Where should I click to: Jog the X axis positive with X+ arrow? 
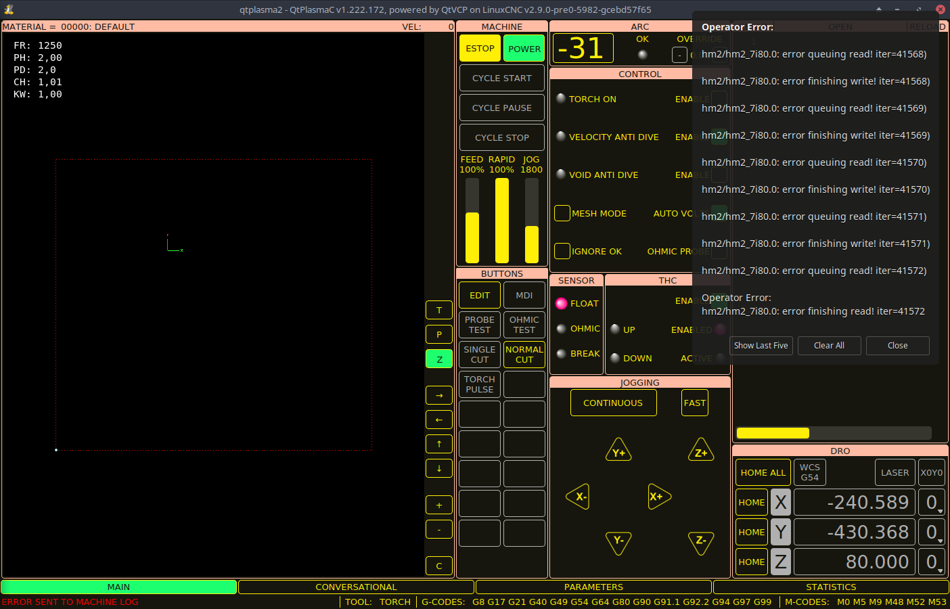[x=658, y=497]
